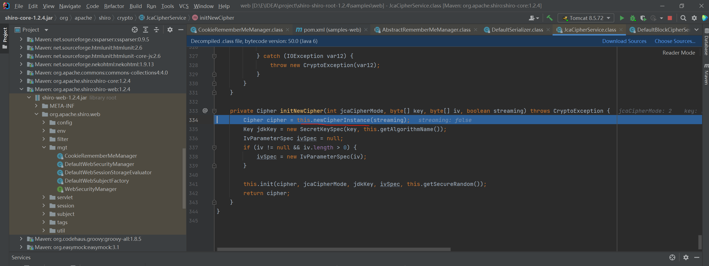The height and width of the screenshot is (266, 709).
Task: Collapse the shiro-web:1.2.4 Maven library
Action: click(x=21, y=89)
